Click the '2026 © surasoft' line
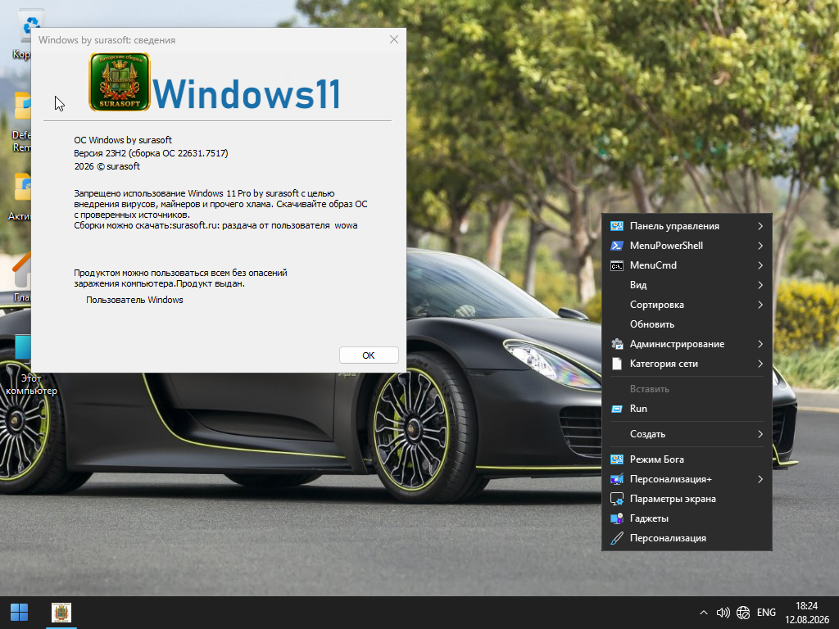The image size is (839, 629). [107, 166]
